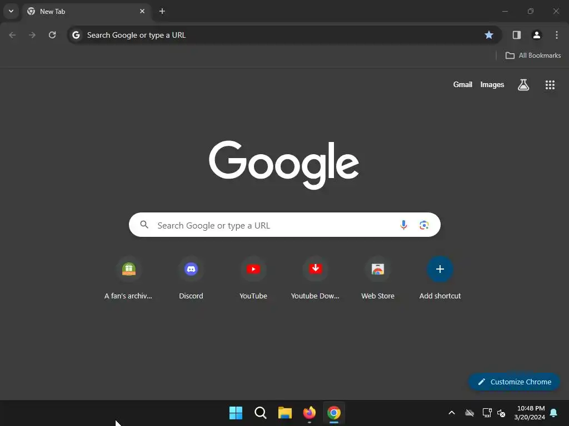Open the Discord shortcut
The image size is (569, 426).
191,278
